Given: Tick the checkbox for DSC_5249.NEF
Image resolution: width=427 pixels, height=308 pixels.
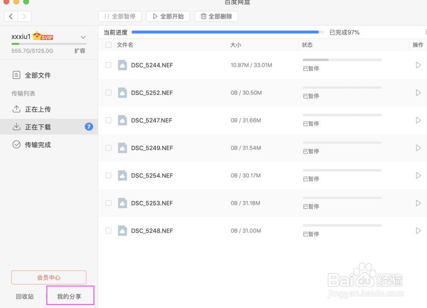Looking at the screenshot, I should [108, 148].
